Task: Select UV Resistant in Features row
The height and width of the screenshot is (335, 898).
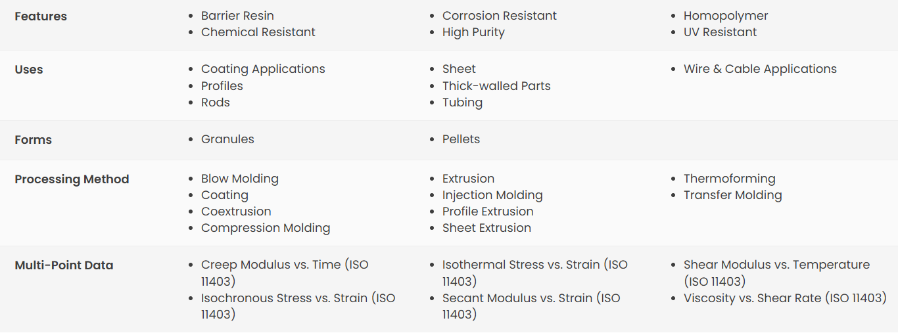Action: coord(720,32)
